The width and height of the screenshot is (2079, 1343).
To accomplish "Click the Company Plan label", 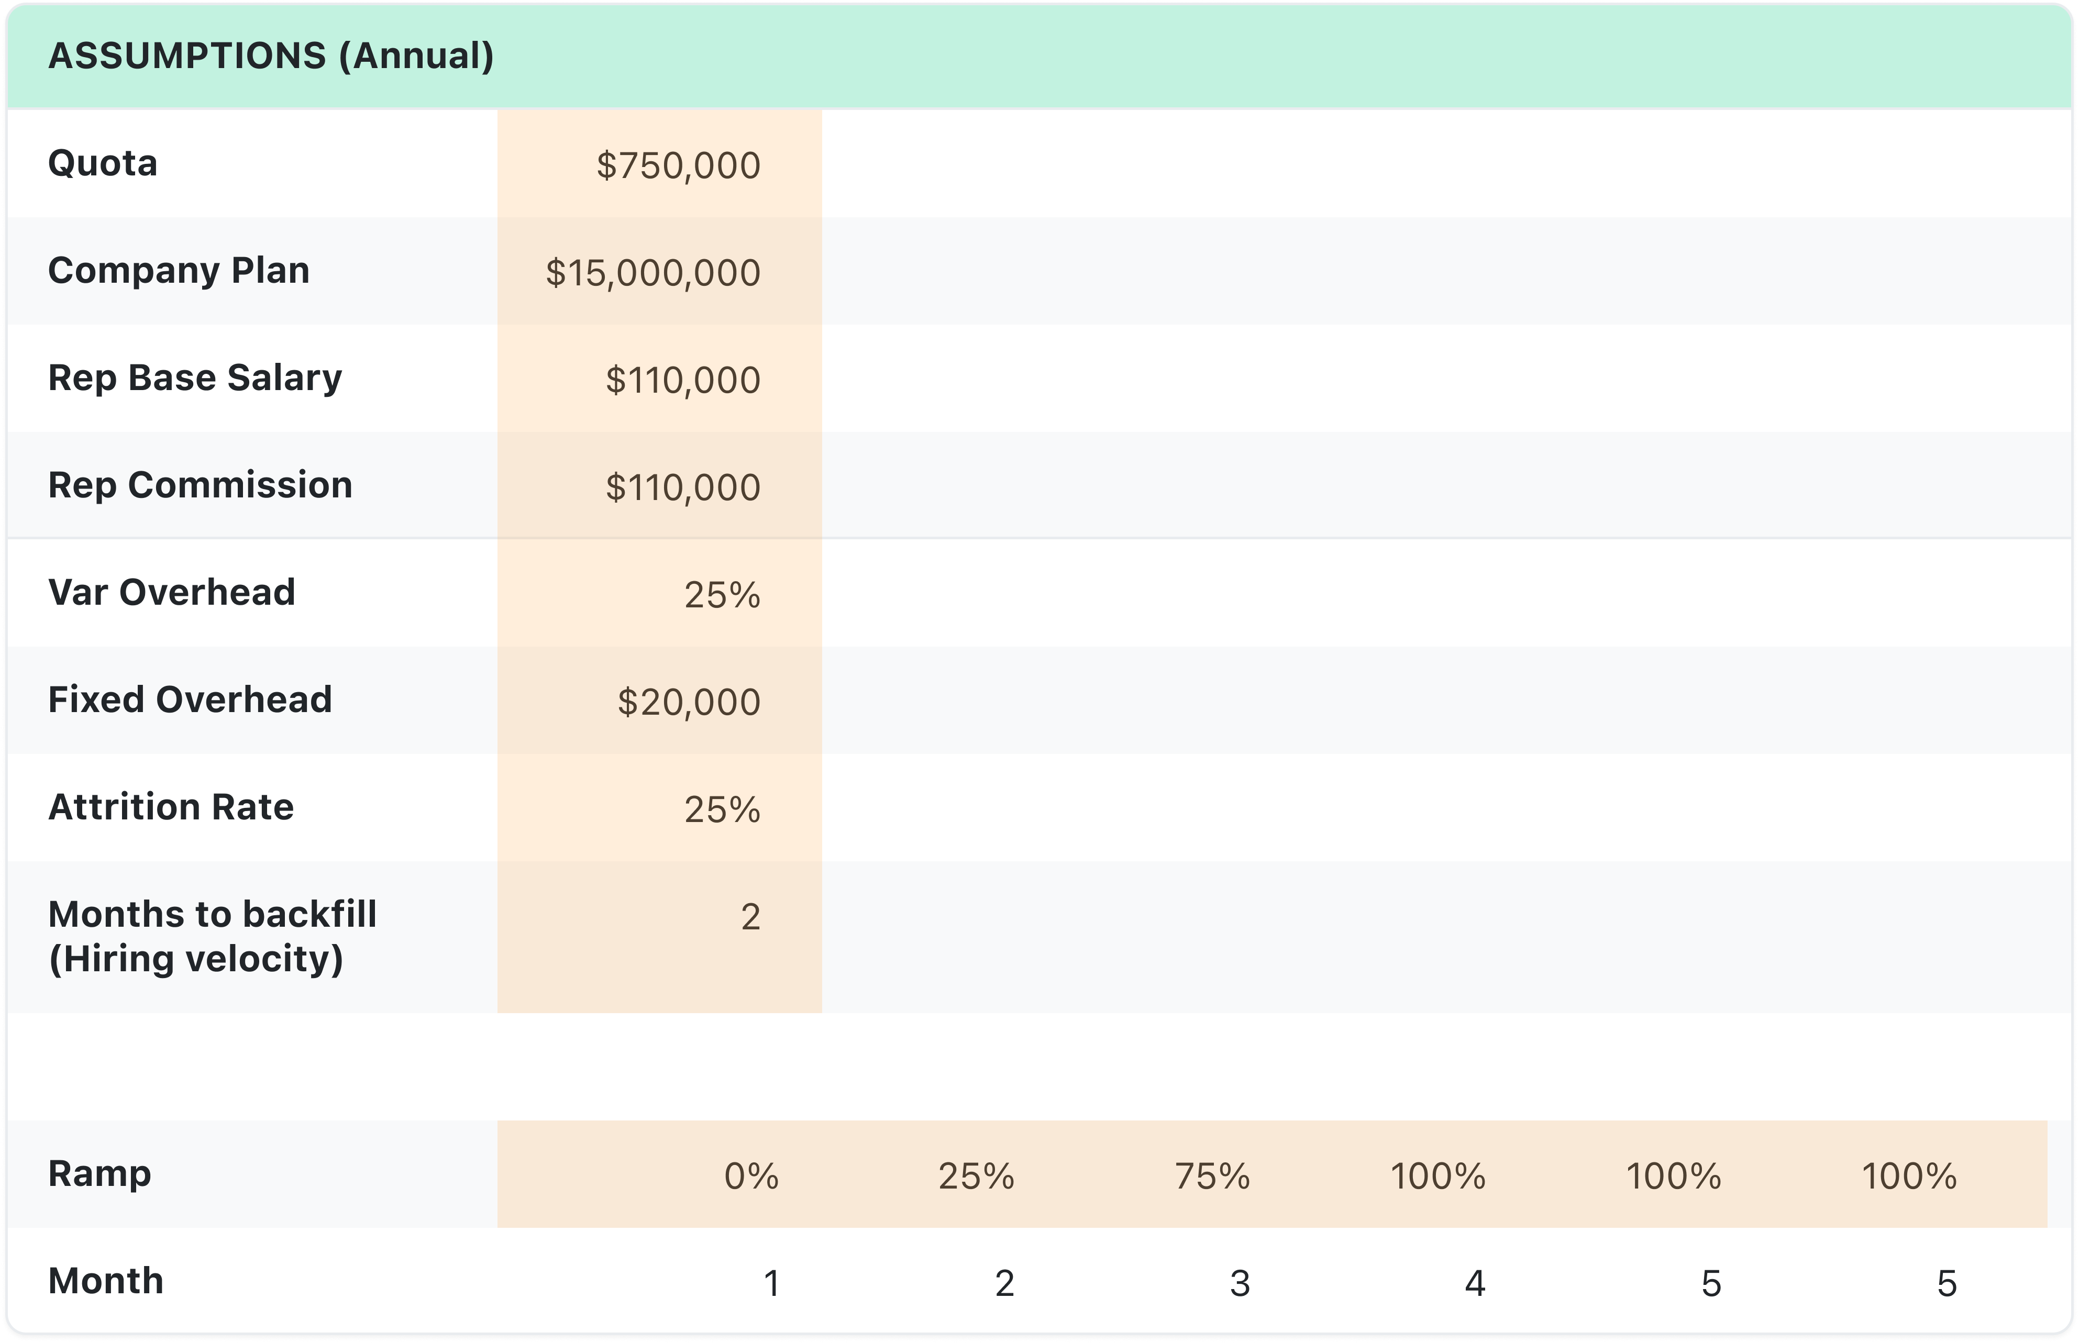I will pyautogui.click(x=179, y=271).
